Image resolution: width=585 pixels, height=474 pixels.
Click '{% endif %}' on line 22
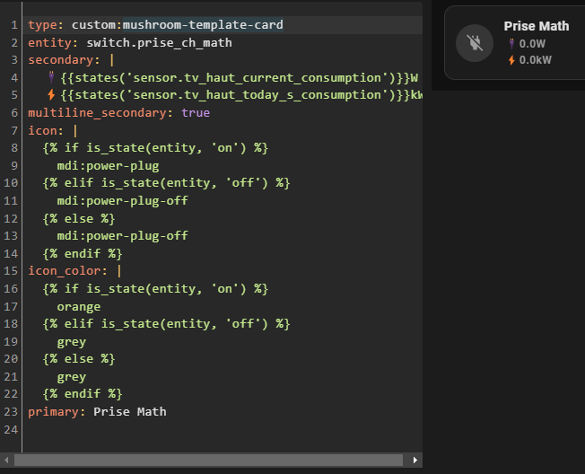coord(83,394)
